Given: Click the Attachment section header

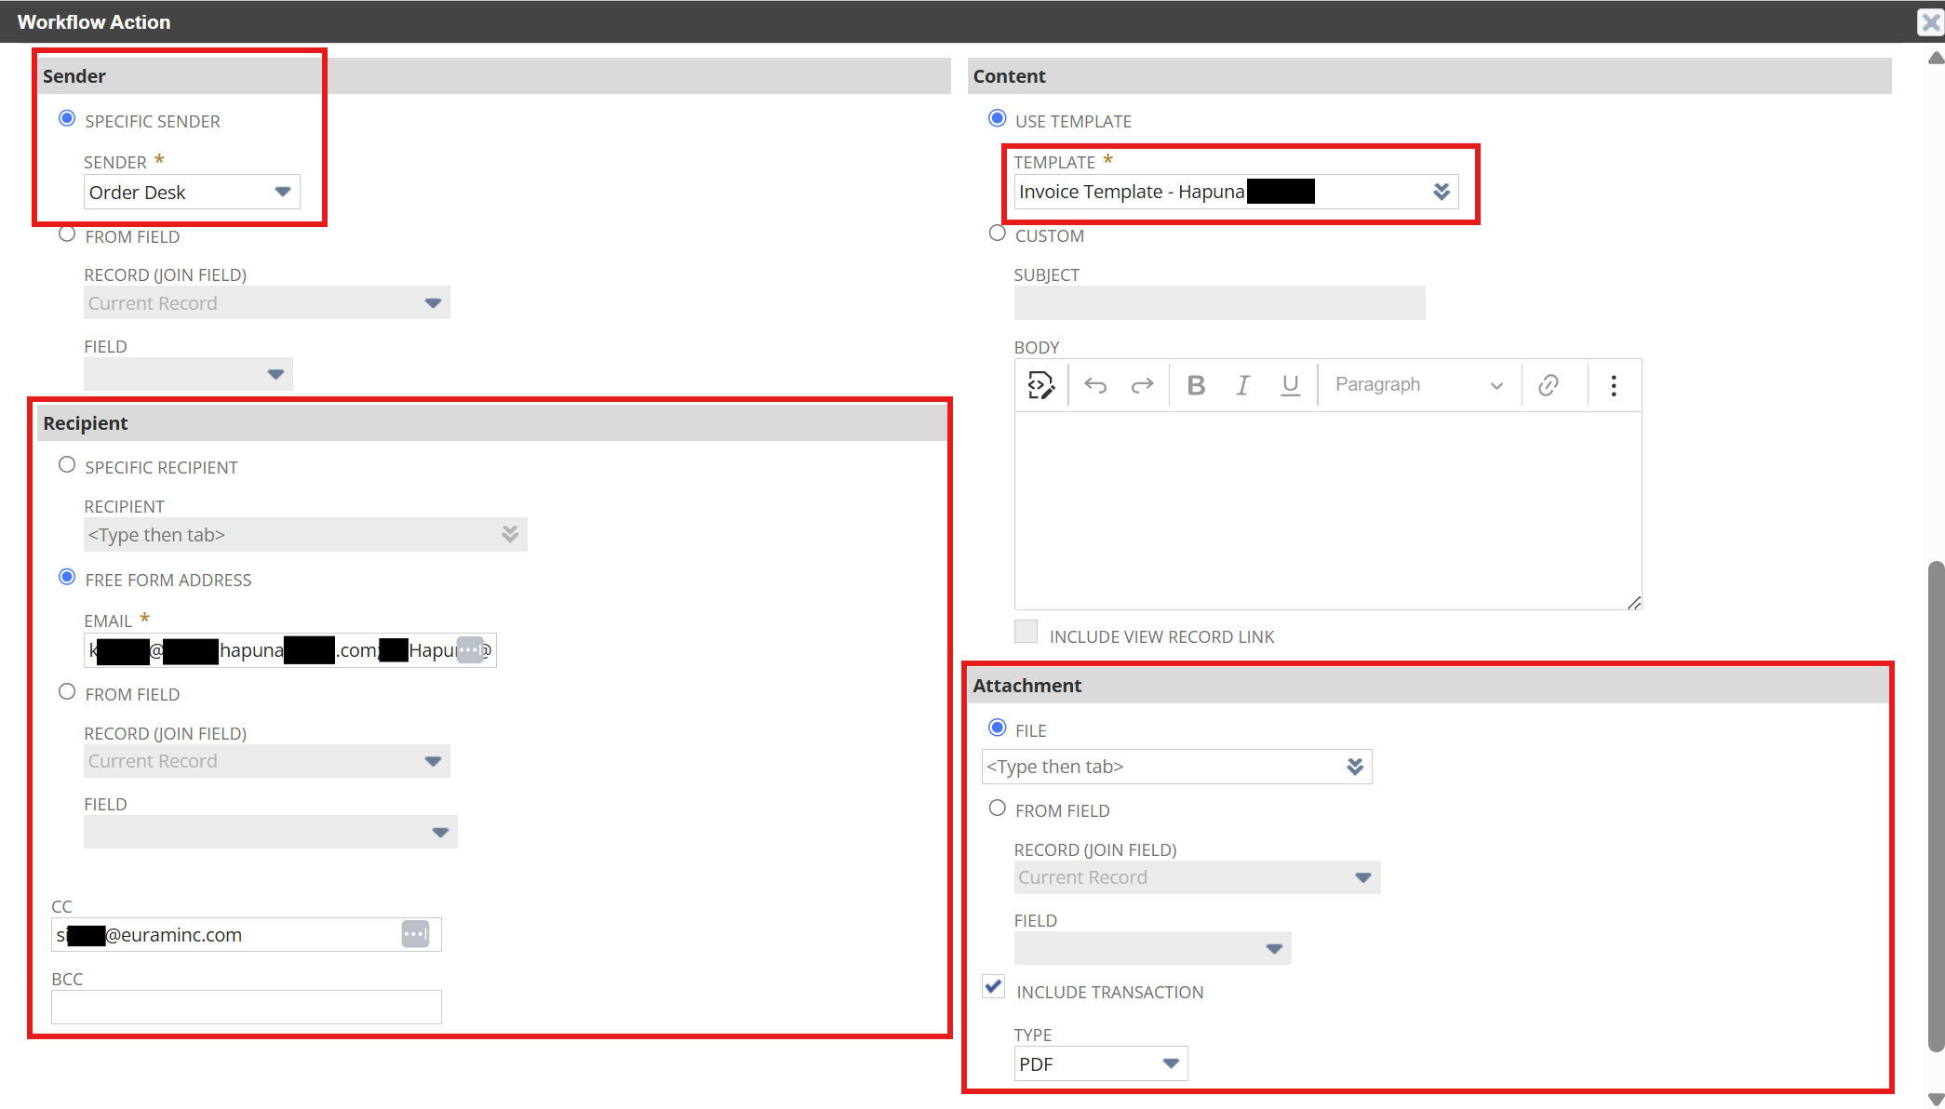Looking at the screenshot, I should click(1429, 686).
